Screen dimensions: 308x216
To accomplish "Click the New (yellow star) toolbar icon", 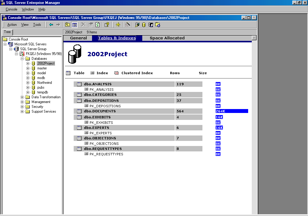I will click(118, 25).
